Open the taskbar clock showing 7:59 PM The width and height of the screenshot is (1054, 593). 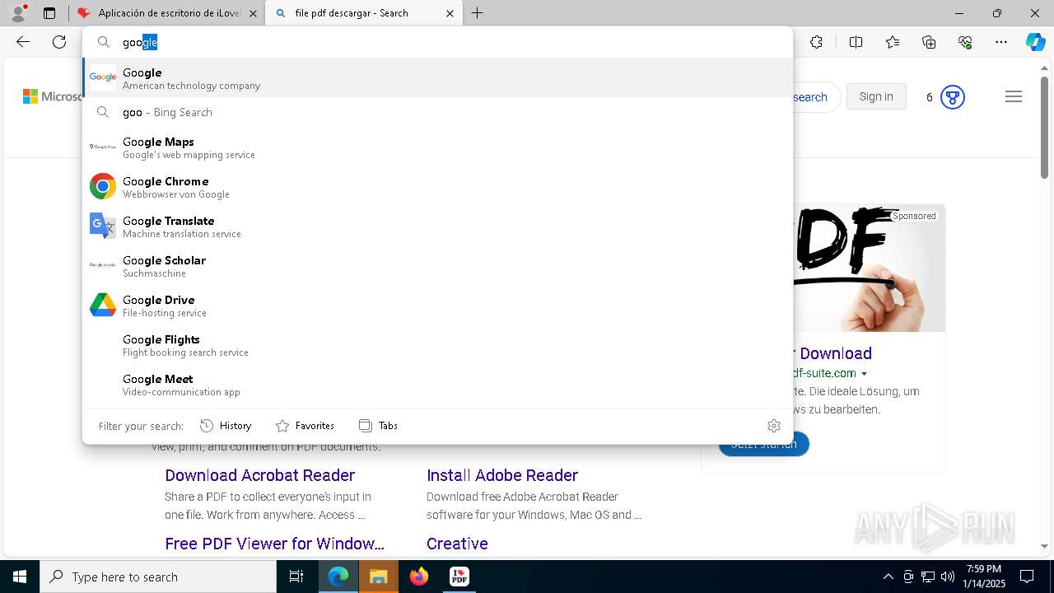(984, 577)
